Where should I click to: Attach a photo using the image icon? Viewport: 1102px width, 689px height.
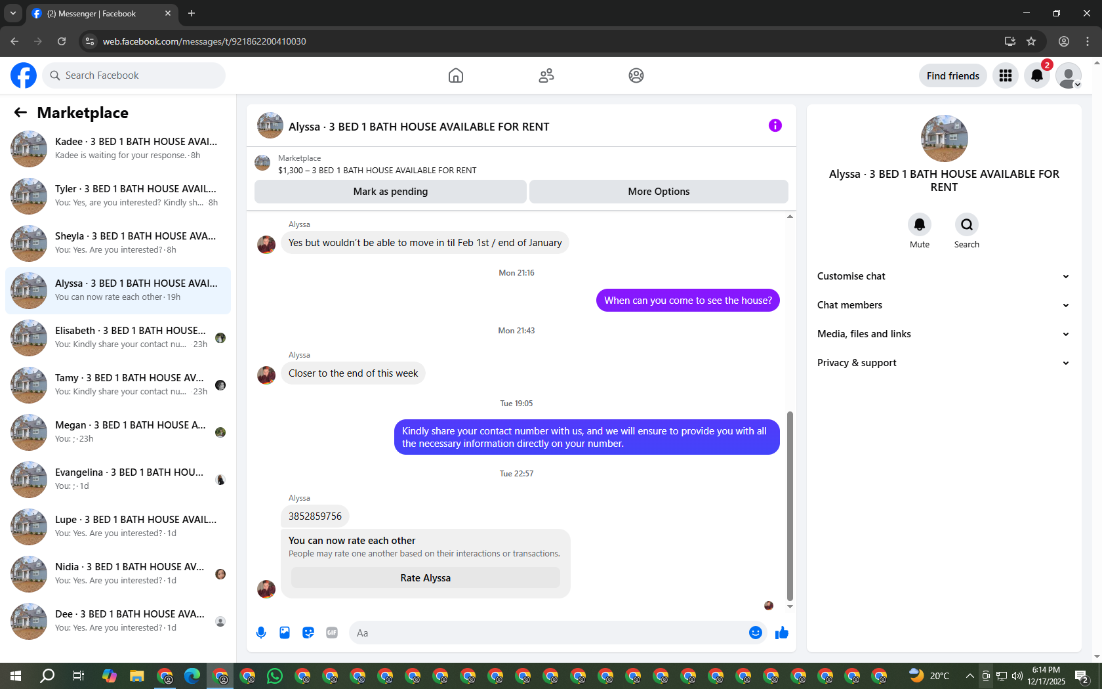[285, 633]
